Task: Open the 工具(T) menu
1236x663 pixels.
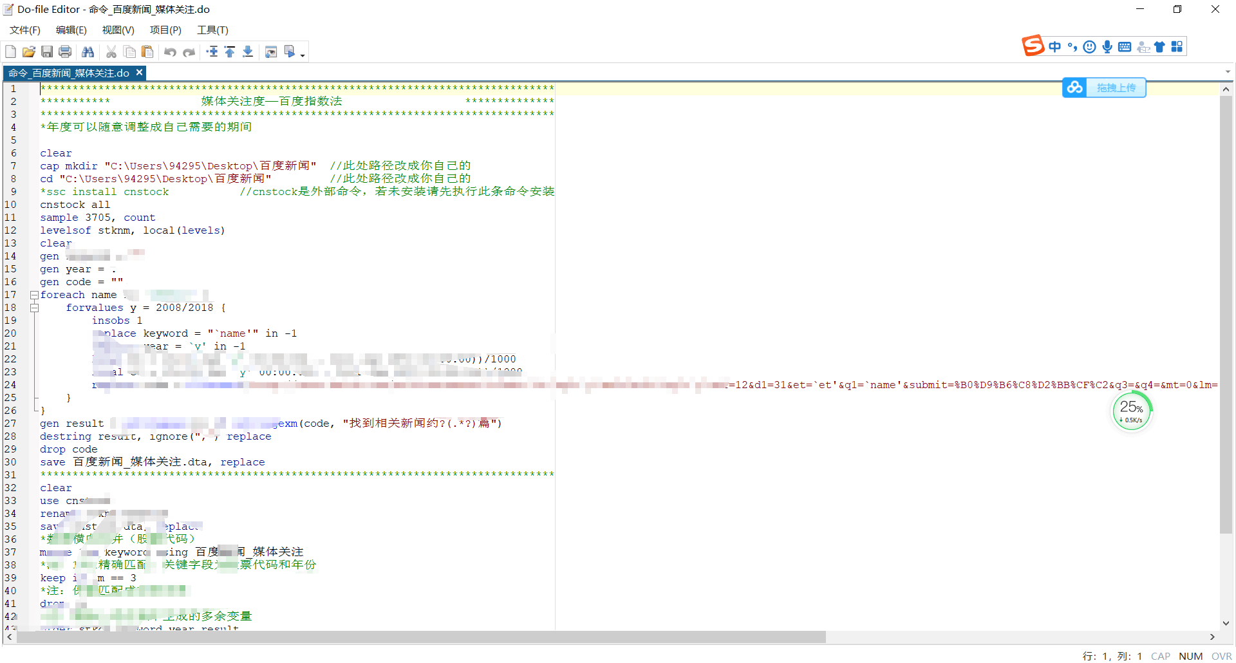Action: click(212, 30)
